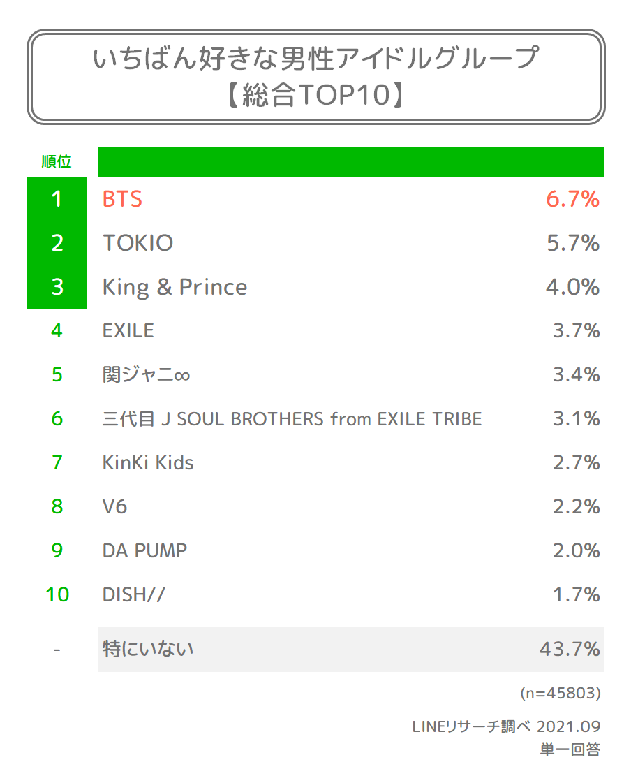Viewport: 631px width, 776px height.
Task: Click the 関ジャニ∞ entry
Action: (x=147, y=375)
